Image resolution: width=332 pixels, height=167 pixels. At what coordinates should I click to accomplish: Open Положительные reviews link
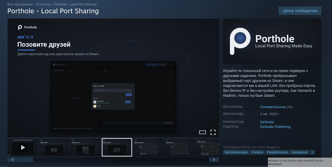pos(273,107)
